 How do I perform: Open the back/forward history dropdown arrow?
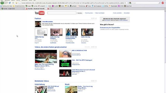click(x=7, y=3)
